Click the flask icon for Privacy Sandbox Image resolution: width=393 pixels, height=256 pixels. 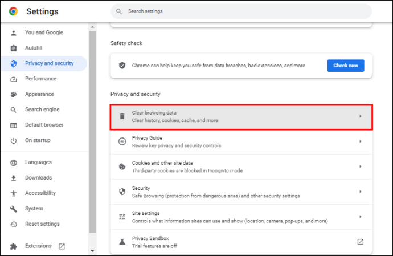[x=122, y=242]
